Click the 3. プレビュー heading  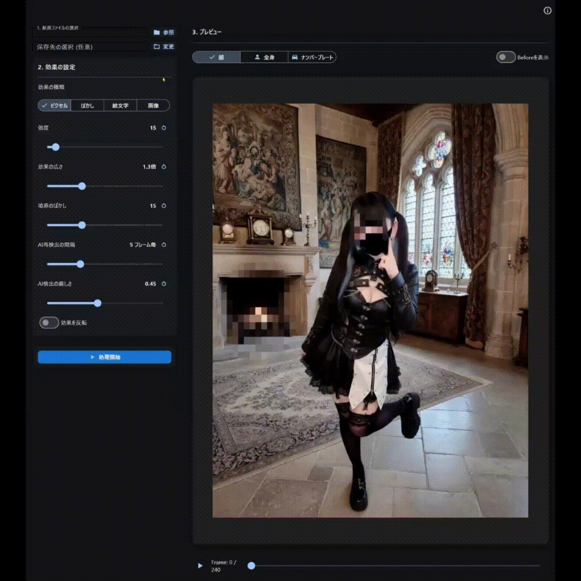pos(207,32)
